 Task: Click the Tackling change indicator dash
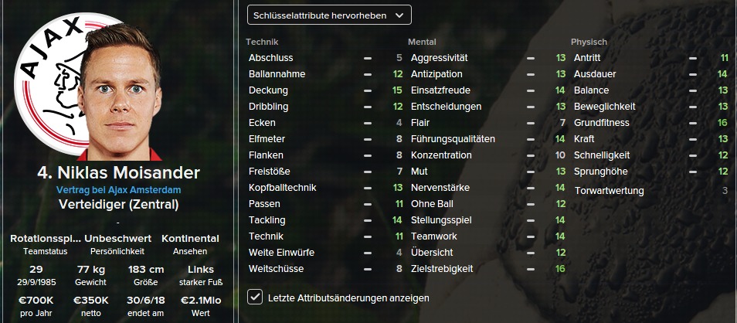click(368, 220)
